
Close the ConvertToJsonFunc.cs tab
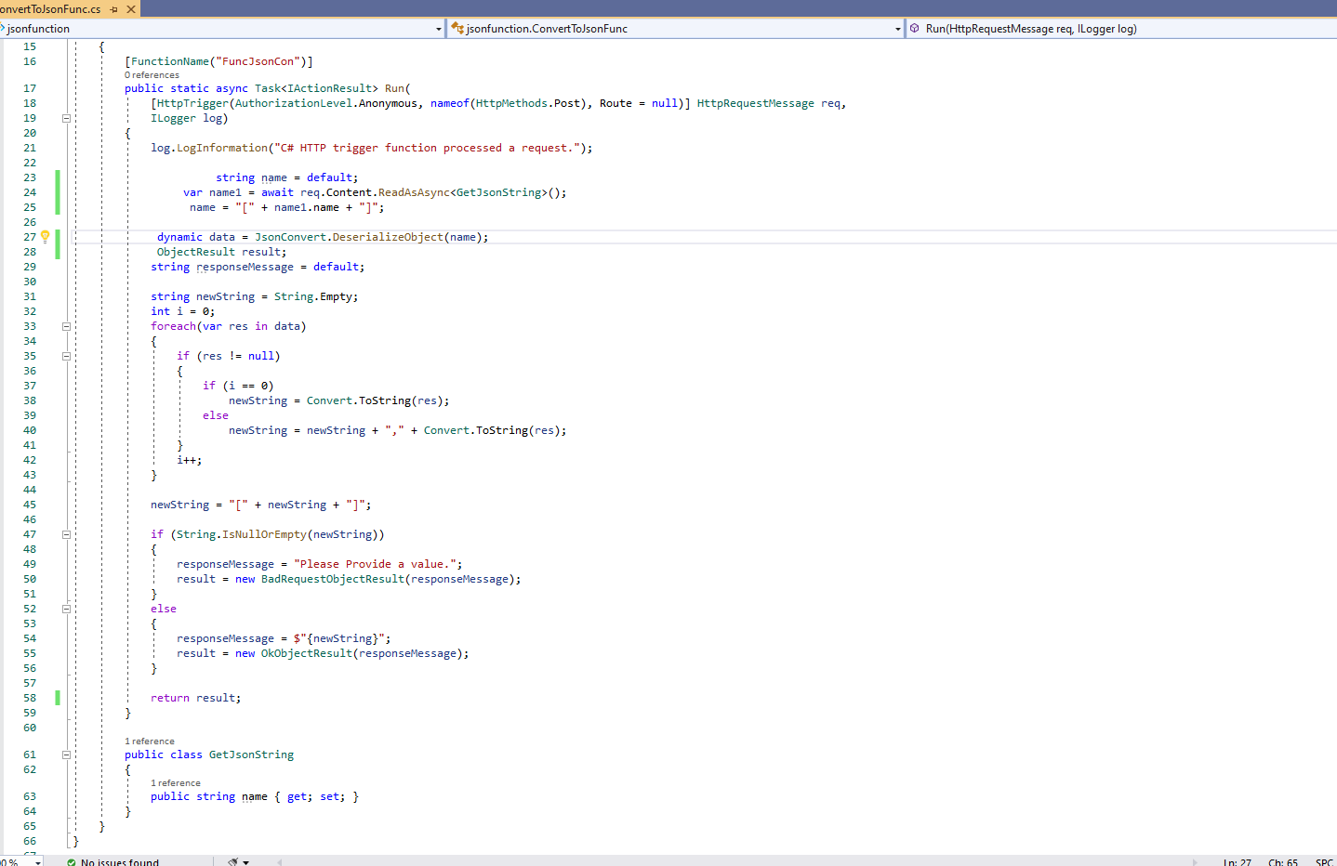pos(131,9)
